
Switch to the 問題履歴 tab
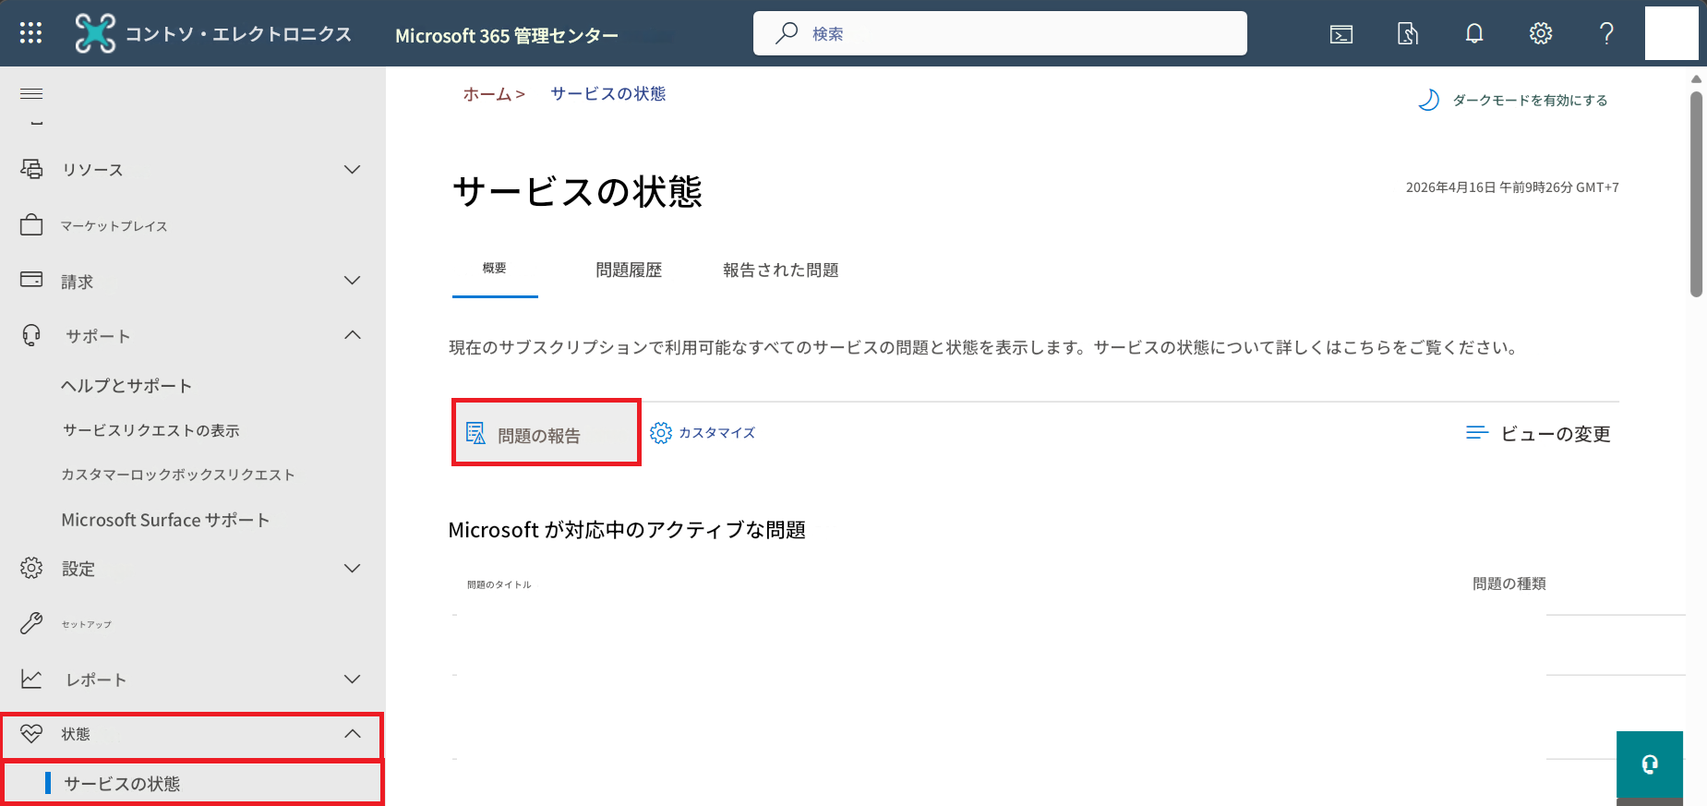[629, 270]
